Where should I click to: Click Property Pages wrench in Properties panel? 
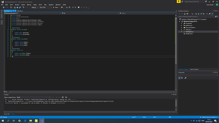pyautogui.click(x=185, y=78)
